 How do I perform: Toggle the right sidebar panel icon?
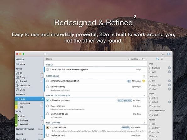point(168,54)
